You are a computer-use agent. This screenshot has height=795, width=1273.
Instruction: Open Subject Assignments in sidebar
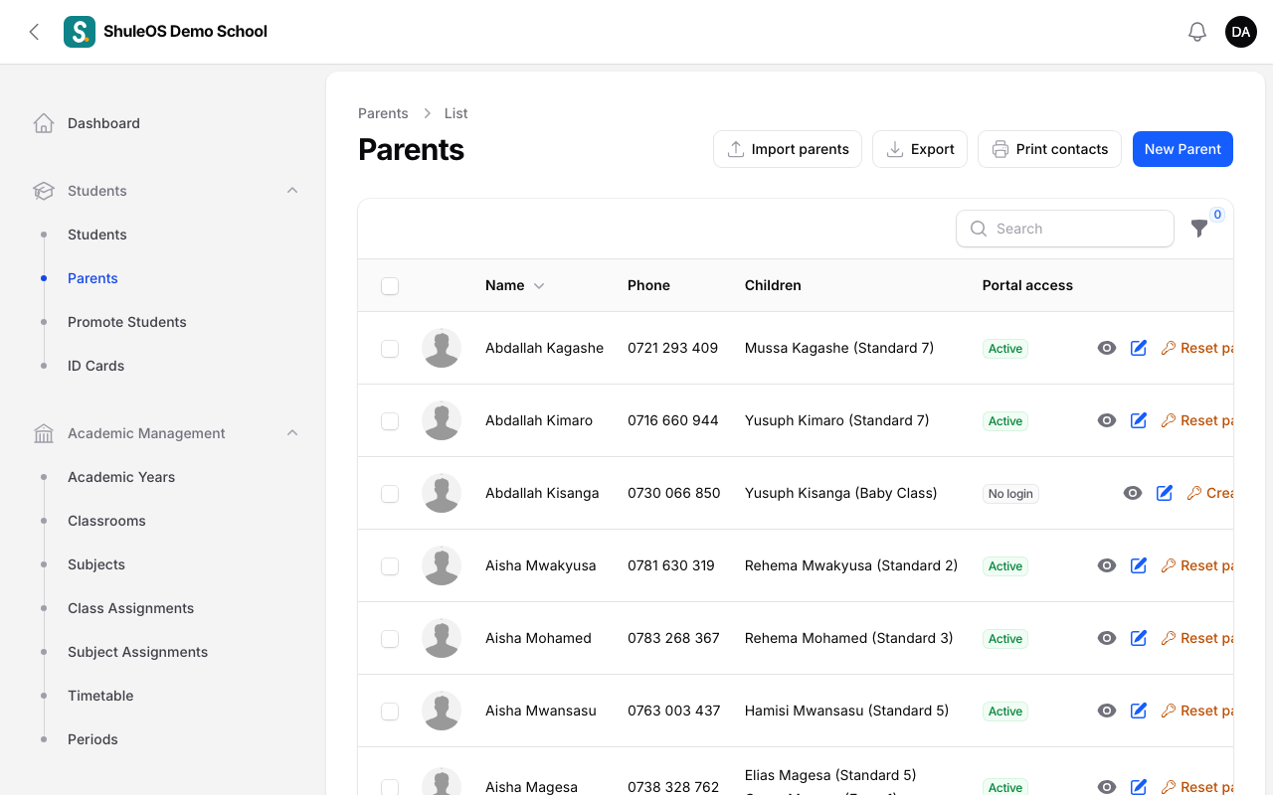(x=137, y=652)
